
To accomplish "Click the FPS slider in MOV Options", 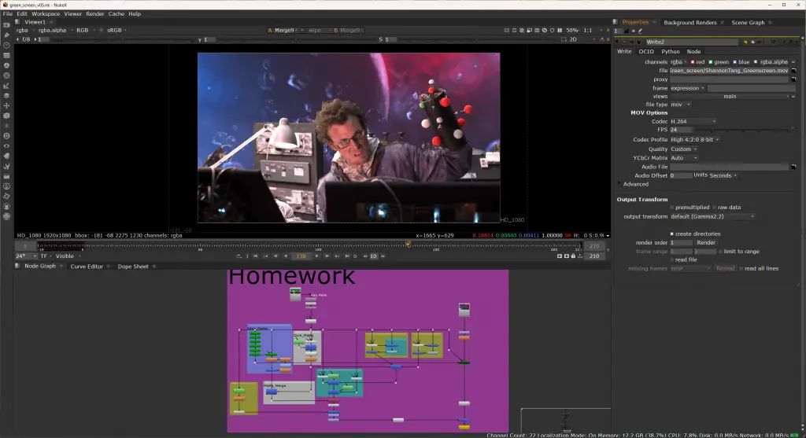I will click(x=740, y=131).
